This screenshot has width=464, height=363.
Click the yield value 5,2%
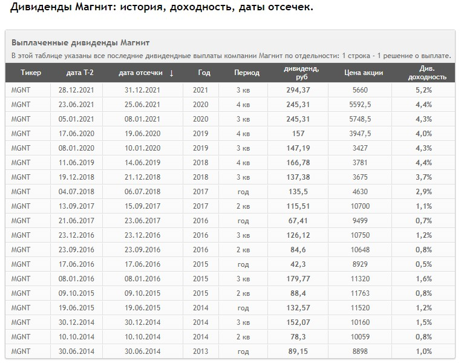[423, 90]
